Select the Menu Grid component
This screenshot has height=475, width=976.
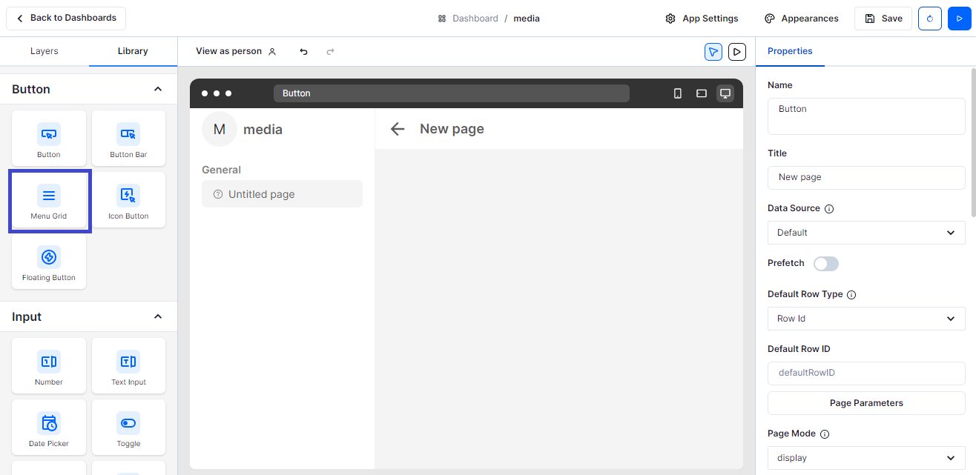[x=49, y=201]
